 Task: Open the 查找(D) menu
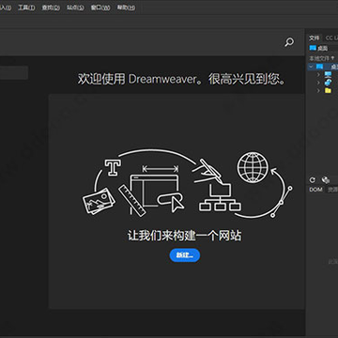tap(51, 8)
